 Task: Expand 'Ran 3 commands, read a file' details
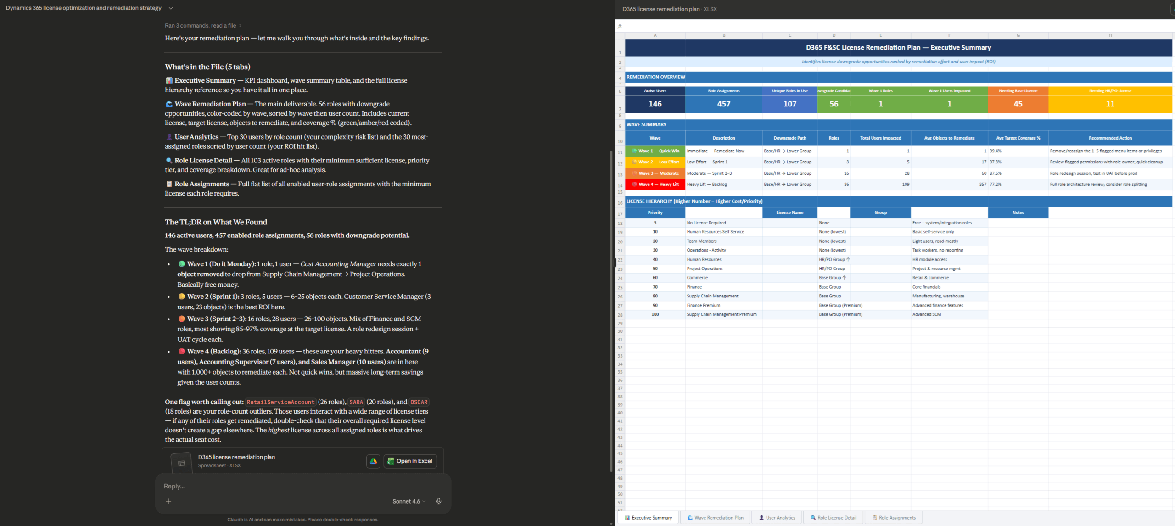coord(203,26)
